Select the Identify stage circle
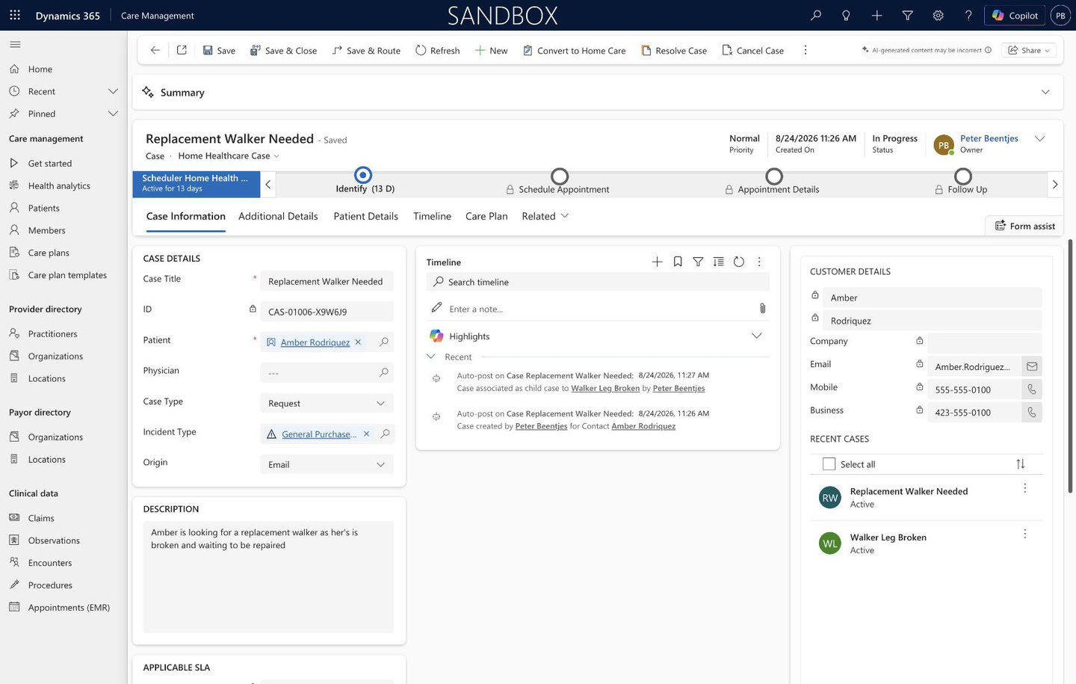 coord(362,175)
